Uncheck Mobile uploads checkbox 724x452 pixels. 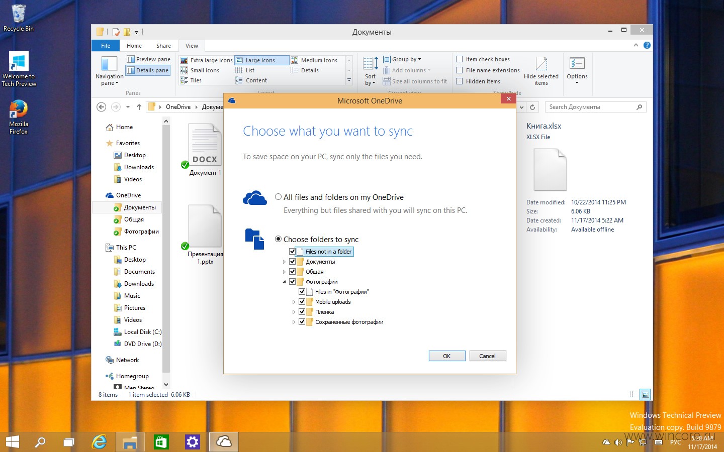tap(302, 302)
